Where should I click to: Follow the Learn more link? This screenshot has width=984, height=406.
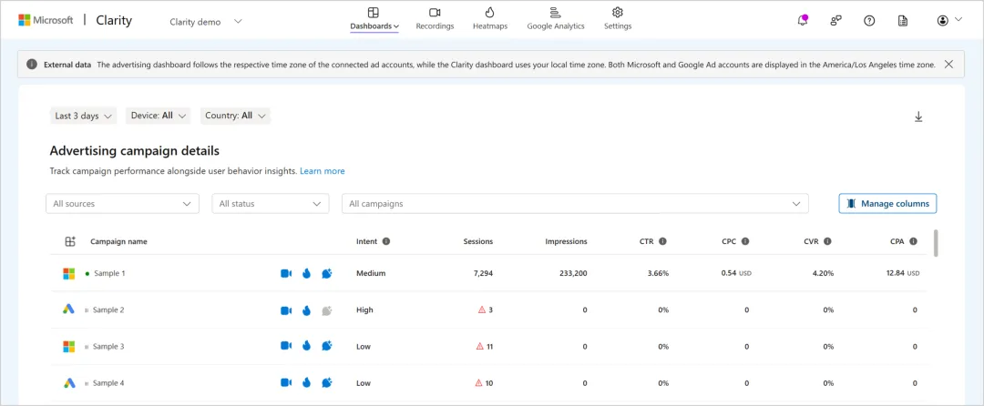323,171
